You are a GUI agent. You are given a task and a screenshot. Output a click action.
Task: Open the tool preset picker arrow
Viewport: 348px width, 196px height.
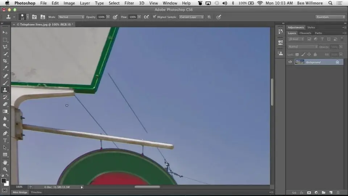click(x=14, y=17)
